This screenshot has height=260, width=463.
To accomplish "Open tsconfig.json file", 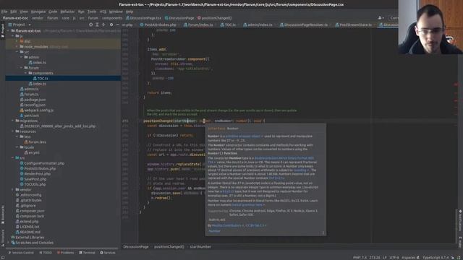I will (33, 105).
